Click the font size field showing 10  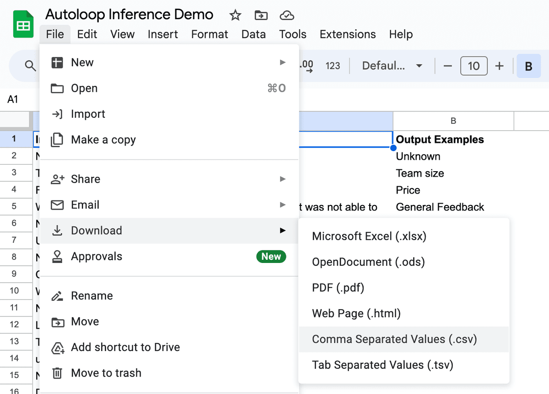[474, 66]
